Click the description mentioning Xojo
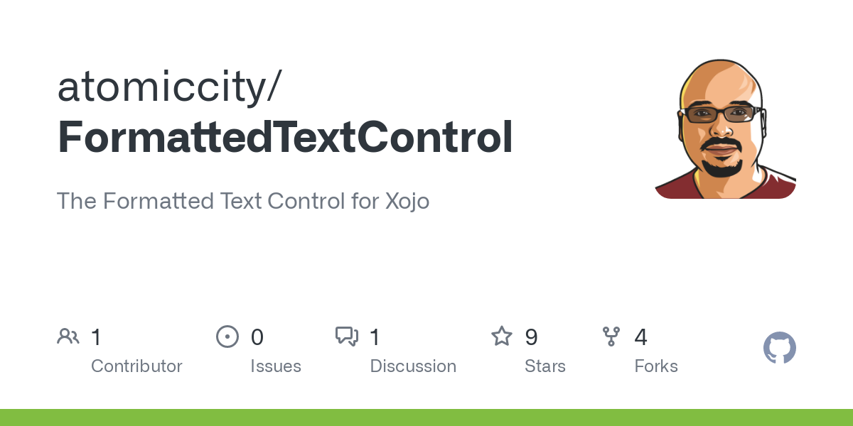Viewport: 853px width, 426px height. (x=243, y=201)
